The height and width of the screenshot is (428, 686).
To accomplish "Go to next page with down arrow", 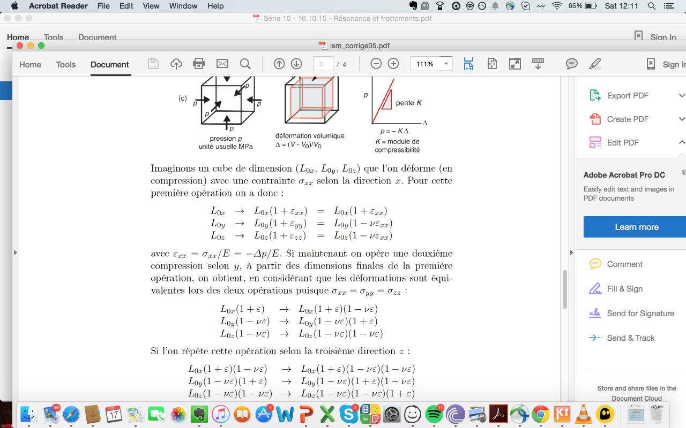I will point(296,64).
